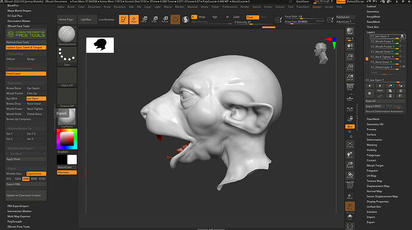Click the Detail Layer button

[26, 74]
